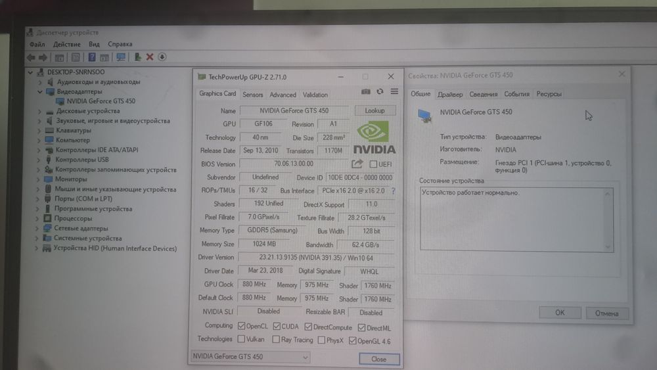The height and width of the screenshot is (370, 657).
Task: Click the DESKTOP-SNRNSOO computer icon
Action: tap(40, 72)
